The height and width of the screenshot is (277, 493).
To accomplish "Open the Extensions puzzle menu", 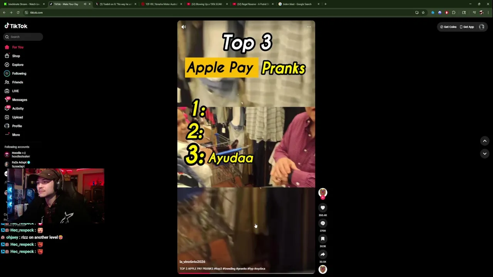I will coord(454,13).
